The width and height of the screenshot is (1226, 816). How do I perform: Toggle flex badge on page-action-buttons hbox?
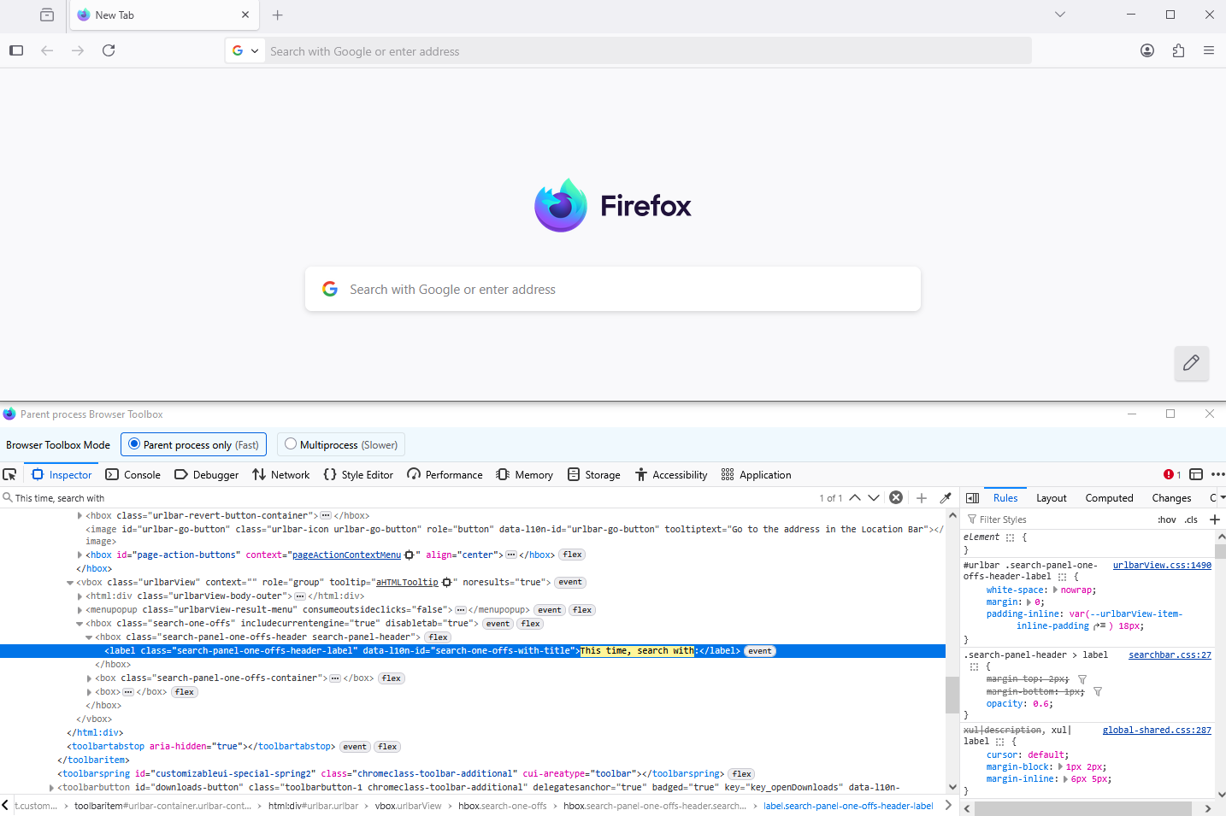point(573,555)
